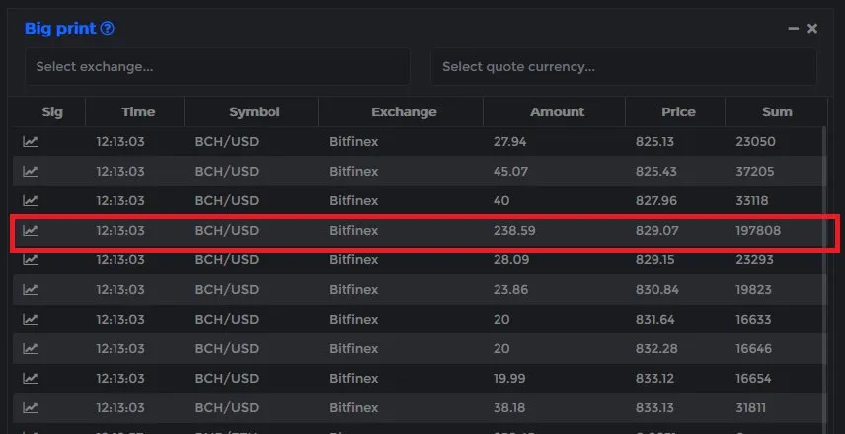
Task: Click the 12:13:03 time in the 833.13 row
Action: pyautogui.click(x=120, y=408)
